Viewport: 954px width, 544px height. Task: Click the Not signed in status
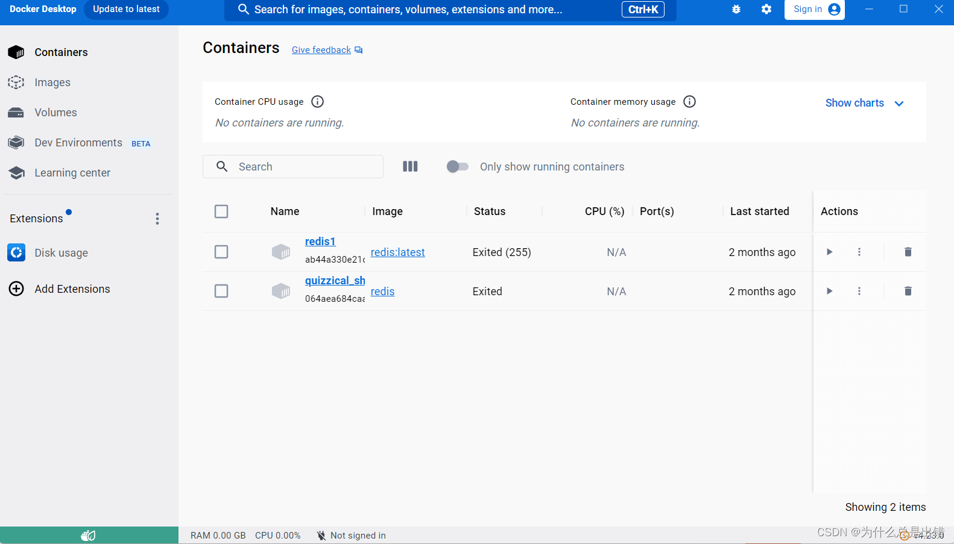(x=352, y=536)
